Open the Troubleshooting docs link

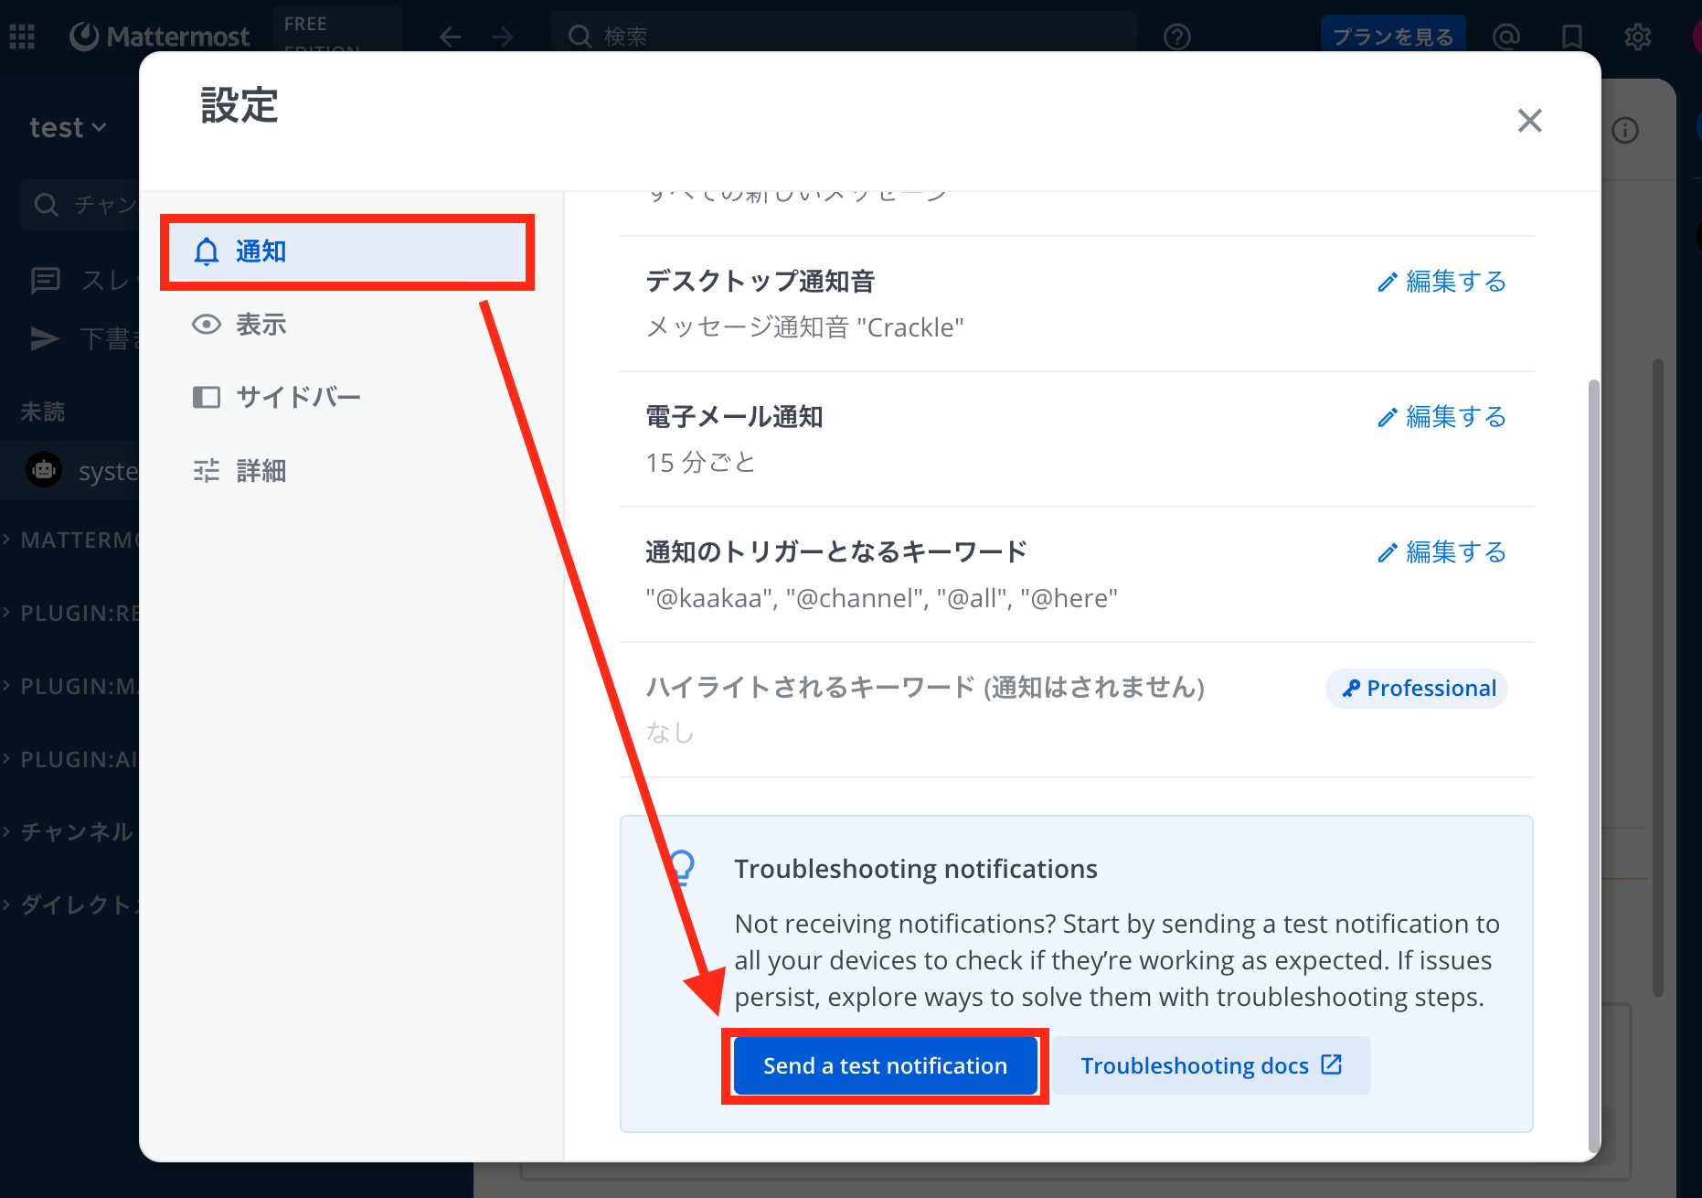[x=1211, y=1065]
